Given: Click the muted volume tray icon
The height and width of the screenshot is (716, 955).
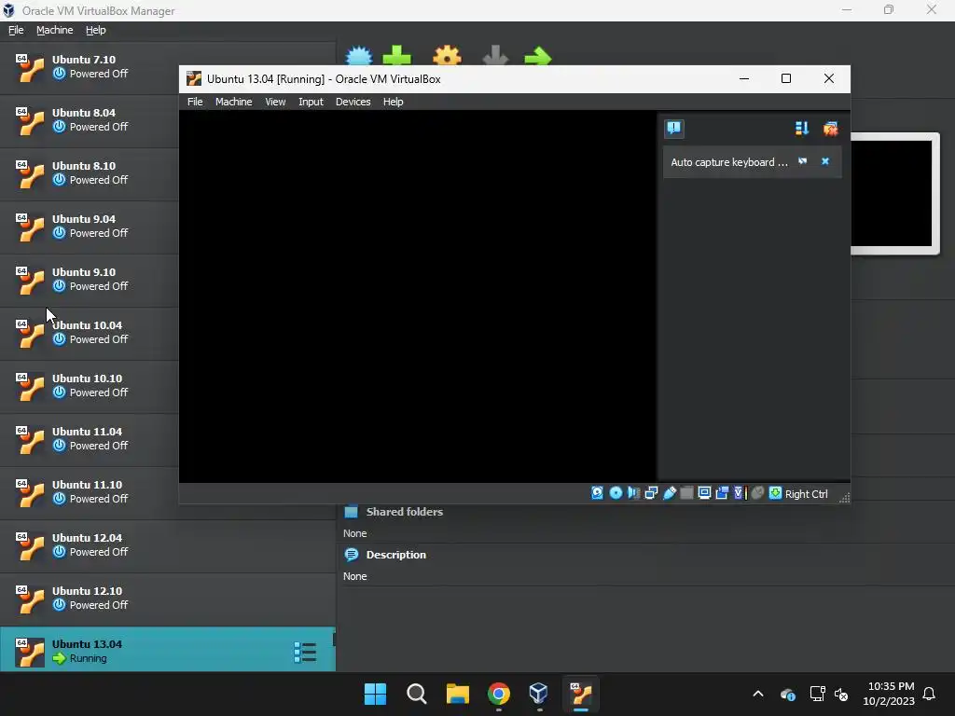Looking at the screenshot, I should click(841, 694).
